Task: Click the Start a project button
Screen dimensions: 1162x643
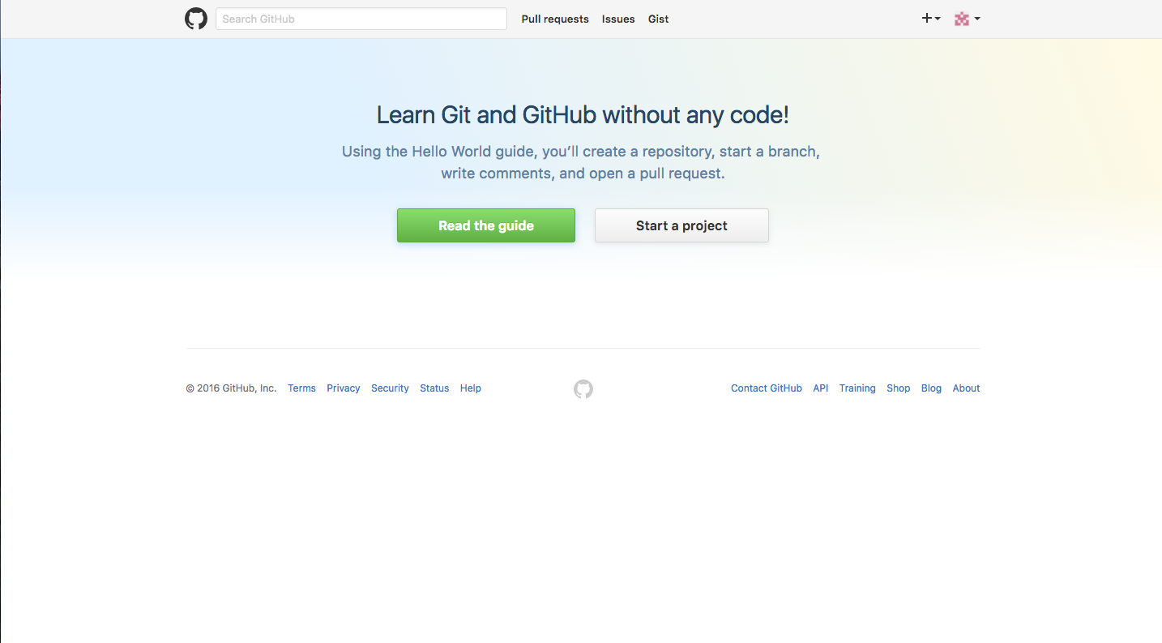Action: tap(681, 225)
